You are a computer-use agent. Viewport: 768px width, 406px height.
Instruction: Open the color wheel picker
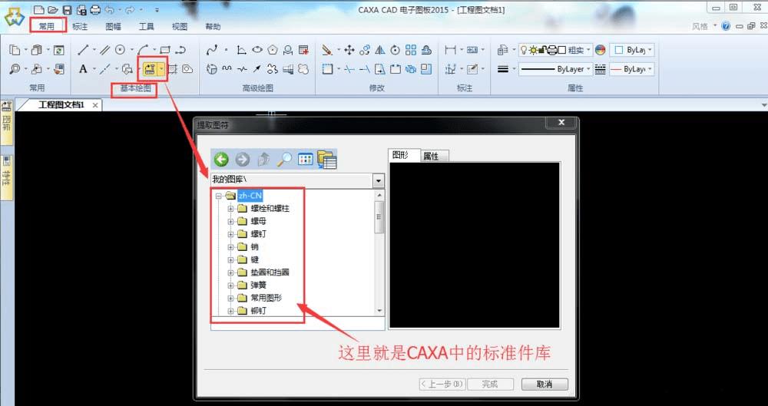coord(601,49)
